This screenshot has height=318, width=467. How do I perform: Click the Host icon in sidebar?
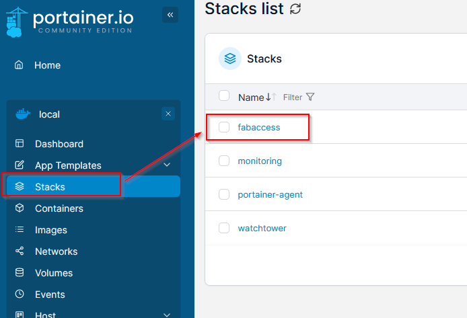20,315
